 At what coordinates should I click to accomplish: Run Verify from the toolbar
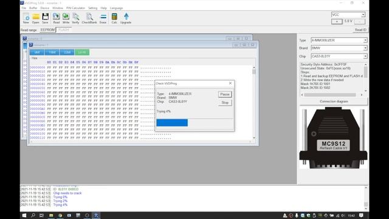point(75,18)
